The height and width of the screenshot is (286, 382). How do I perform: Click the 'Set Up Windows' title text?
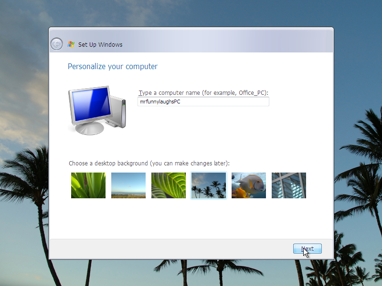tap(100, 44)
